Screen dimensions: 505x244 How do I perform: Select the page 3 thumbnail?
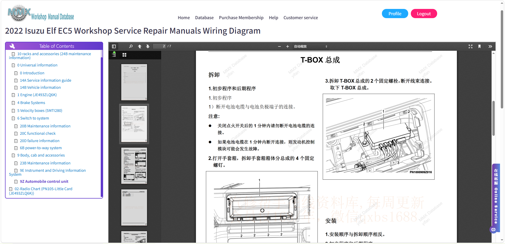tap(134, 166)
